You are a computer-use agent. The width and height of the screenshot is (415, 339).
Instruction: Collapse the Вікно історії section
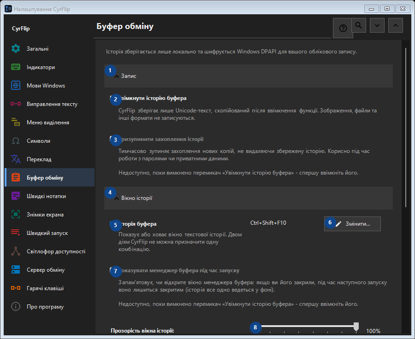(x=248, y=198)
